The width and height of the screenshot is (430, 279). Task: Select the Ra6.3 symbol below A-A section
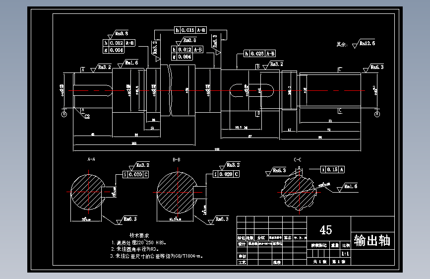click(x=126, y=220)
